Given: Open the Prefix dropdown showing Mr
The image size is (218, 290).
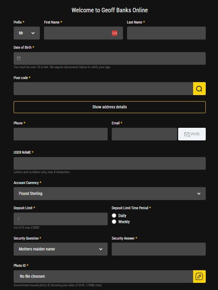Looking at the screenshot, I should click(27, 33).
